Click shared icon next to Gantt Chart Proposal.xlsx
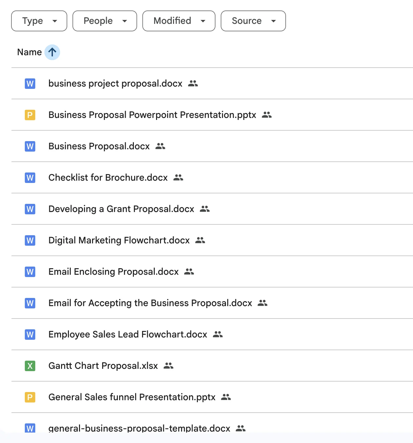Image resolution: width=413 pixels, height=443 pixels. click(168, 366)
